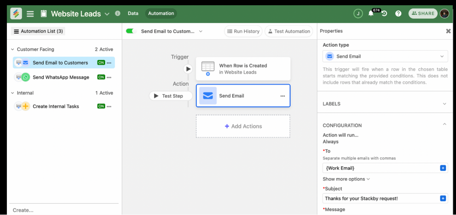The width and height of the screenshot is (456, 215).
Task: Click the '2 Active' count text
Action: pos(104,49)
